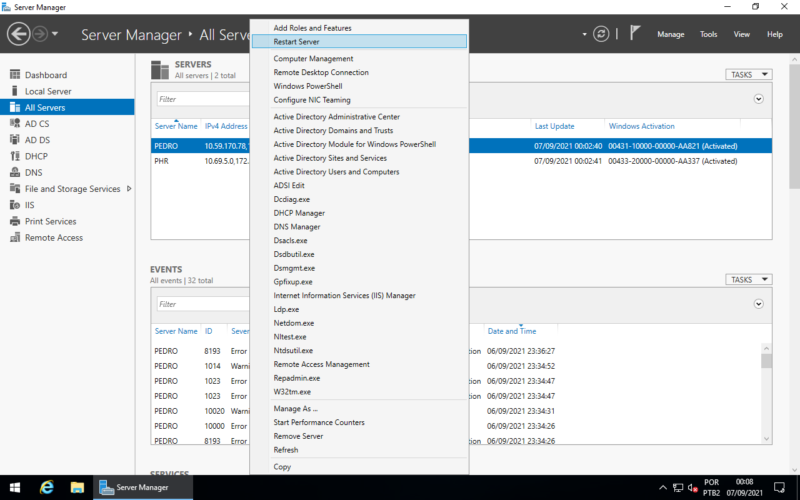Open Remote Access from the sidebar
Viewport: 800px width, 500px height.
click(x=54, y=237)
